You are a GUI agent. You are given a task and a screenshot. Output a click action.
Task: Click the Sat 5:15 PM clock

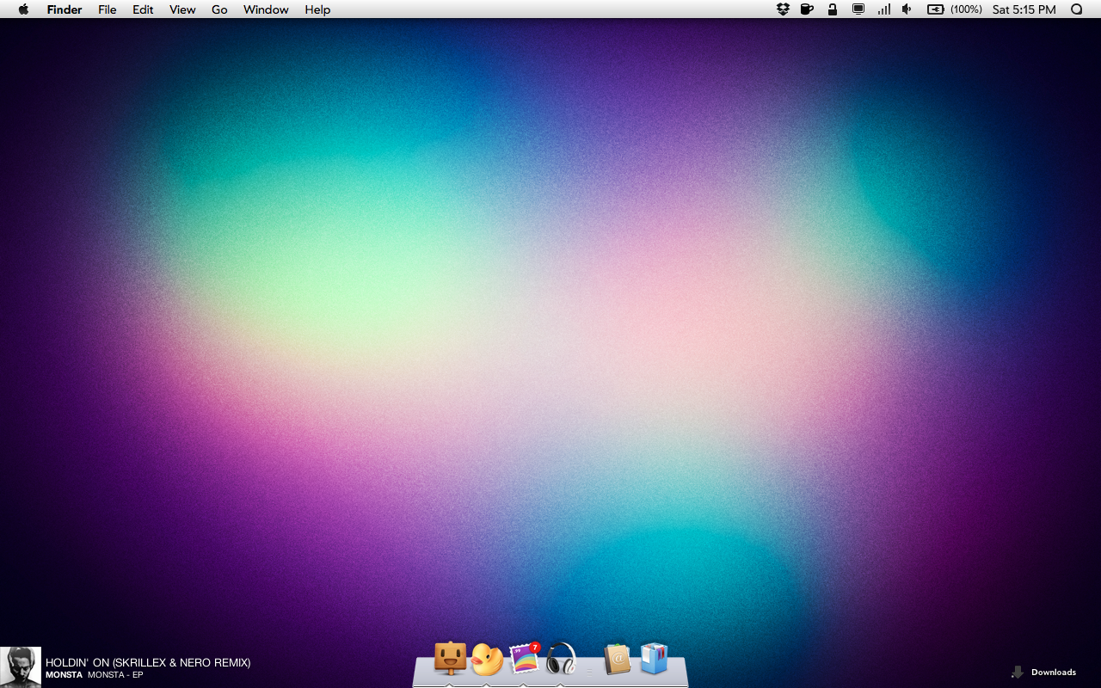click(x=1024, y=9)
